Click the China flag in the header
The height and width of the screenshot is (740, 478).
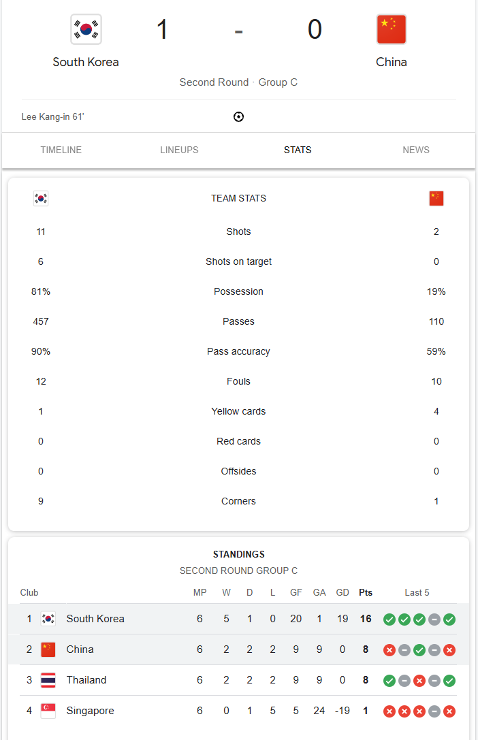392,29
